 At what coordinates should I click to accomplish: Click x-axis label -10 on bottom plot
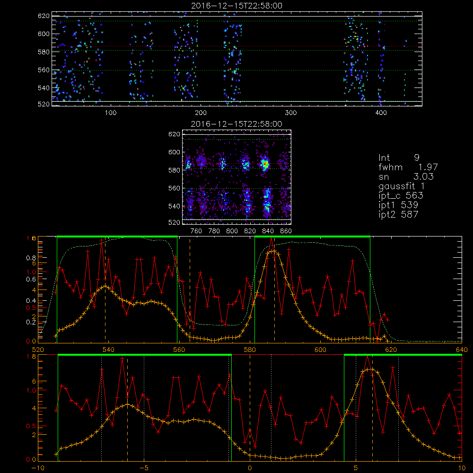tap(38, 468)
